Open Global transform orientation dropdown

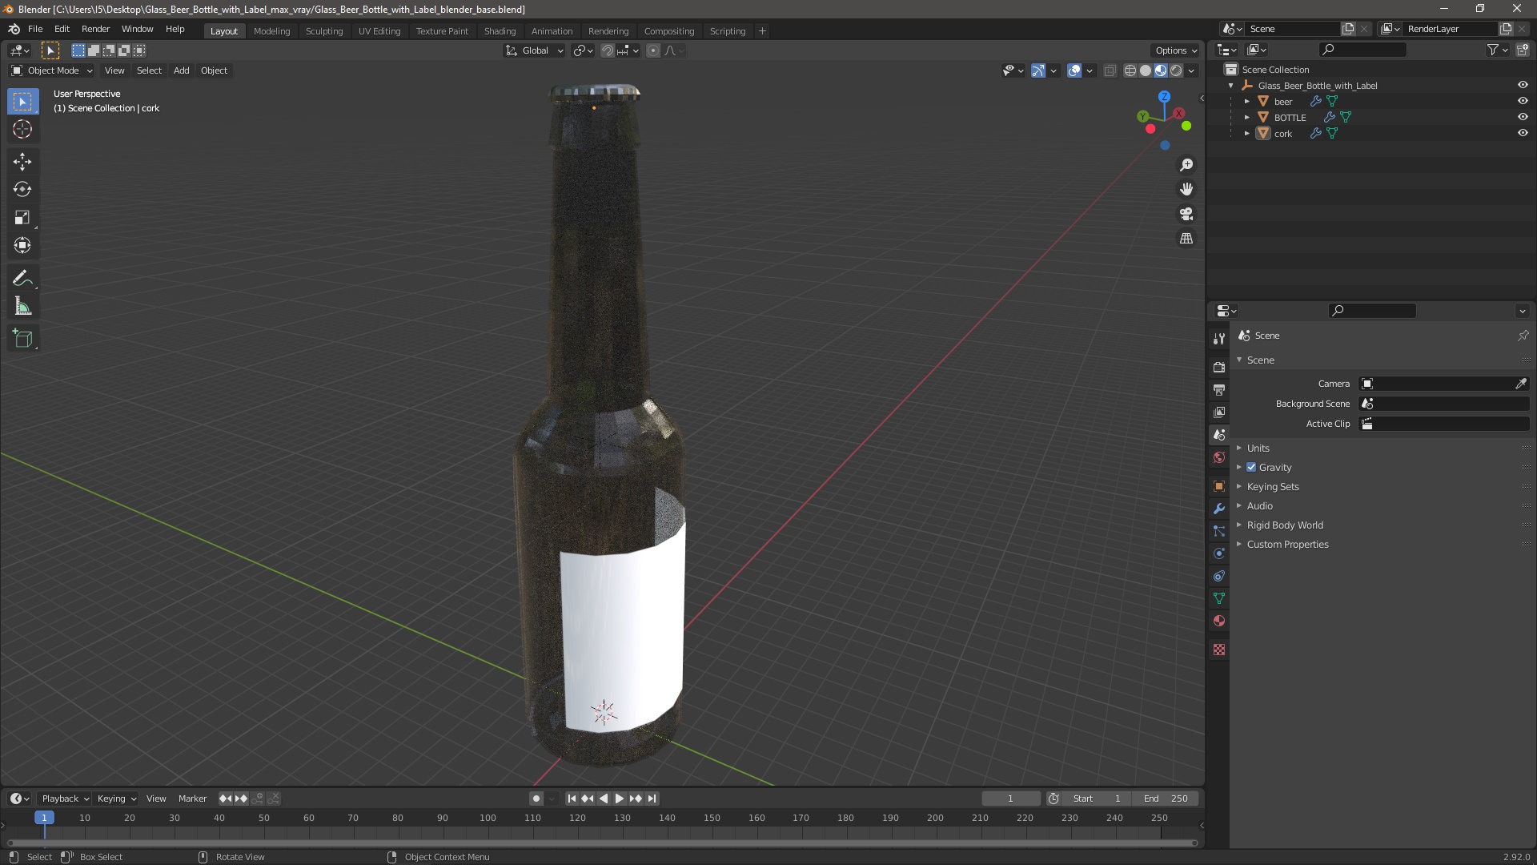pyautogui.click(x=535, y=50)
